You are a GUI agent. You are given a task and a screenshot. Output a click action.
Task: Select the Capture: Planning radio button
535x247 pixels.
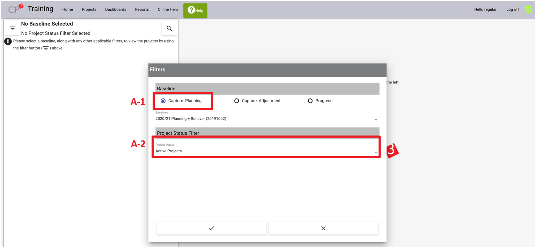(x=163, y=101)
